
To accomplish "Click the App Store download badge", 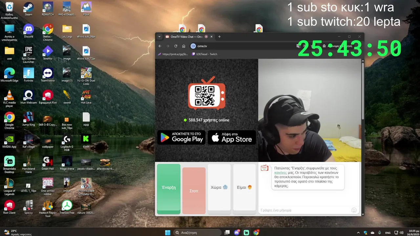I will pos(232,137).
